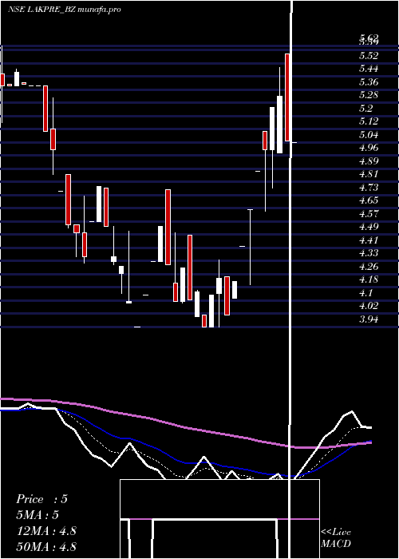Click the 12MA : 4.8 readout
The image size is (399, 559).
(46, 531)
